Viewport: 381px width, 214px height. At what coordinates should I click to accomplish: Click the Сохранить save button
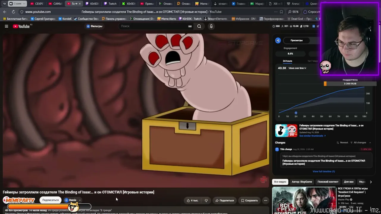249,200
